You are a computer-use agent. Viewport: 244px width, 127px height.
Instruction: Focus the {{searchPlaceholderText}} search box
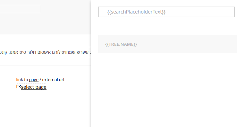[166, 12]
